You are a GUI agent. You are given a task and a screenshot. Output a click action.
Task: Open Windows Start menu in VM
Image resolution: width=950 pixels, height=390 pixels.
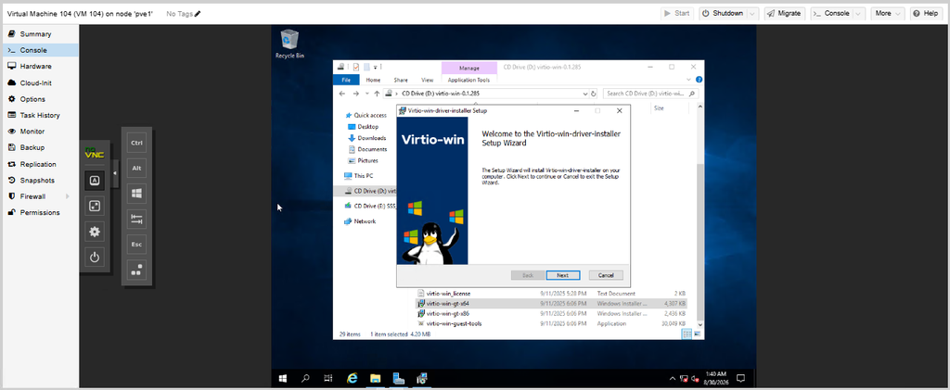[282, 379]
